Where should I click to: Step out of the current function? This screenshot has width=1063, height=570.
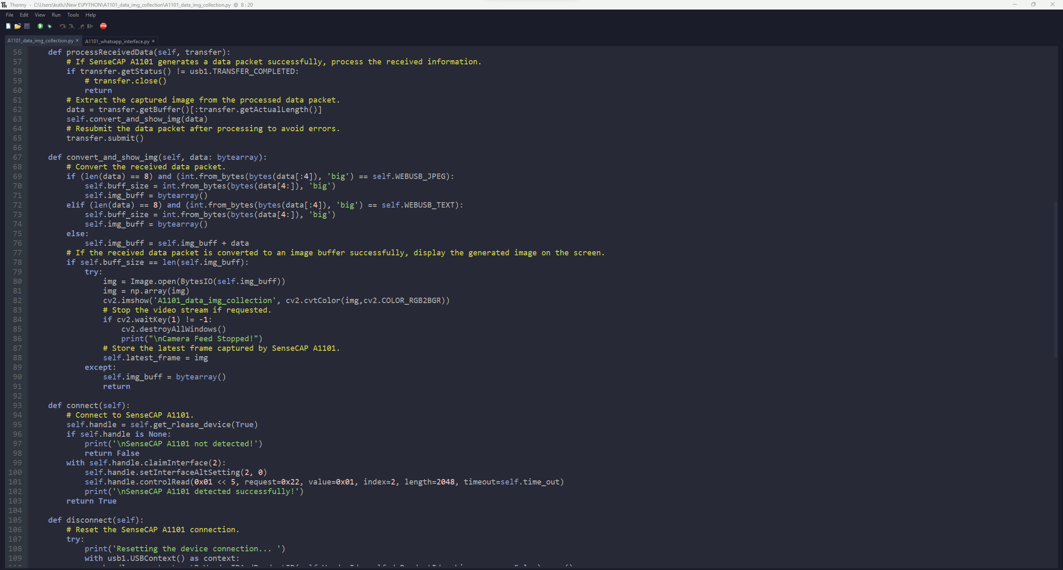pyautogui.click(x=82, y=26)
